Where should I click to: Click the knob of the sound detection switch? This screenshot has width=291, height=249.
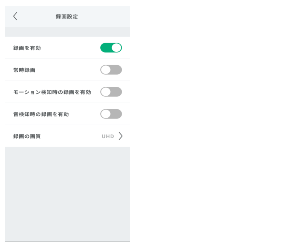(106, 114)
